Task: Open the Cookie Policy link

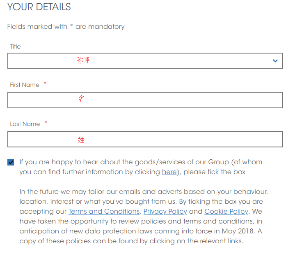Action: (x=226, y=212)
